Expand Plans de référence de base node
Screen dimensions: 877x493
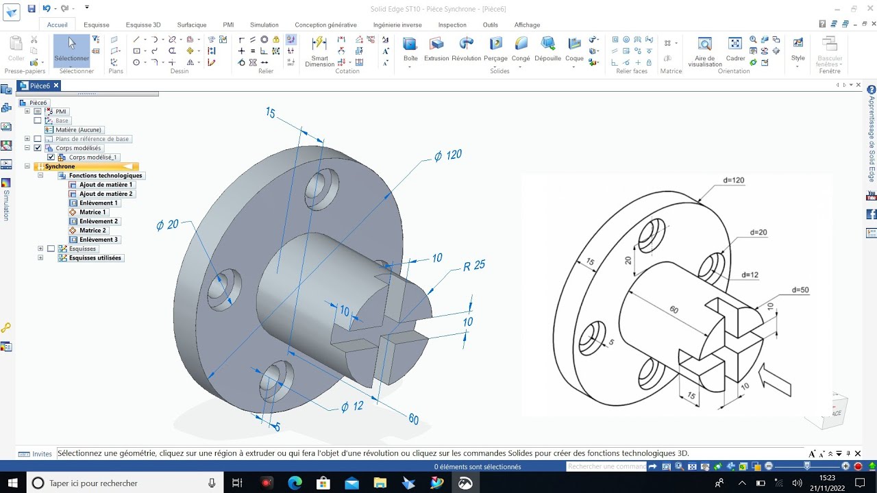pos(27,138)
